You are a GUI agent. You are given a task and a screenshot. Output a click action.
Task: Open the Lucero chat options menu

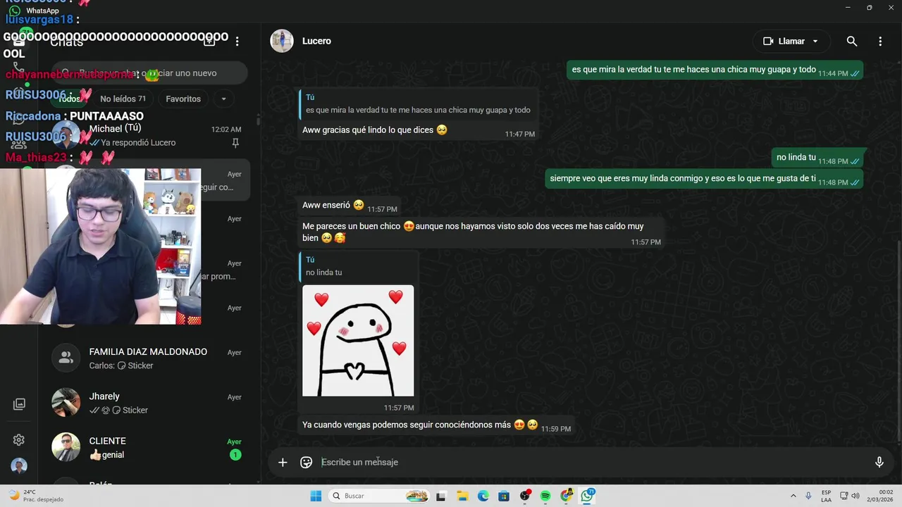[880, 42]
